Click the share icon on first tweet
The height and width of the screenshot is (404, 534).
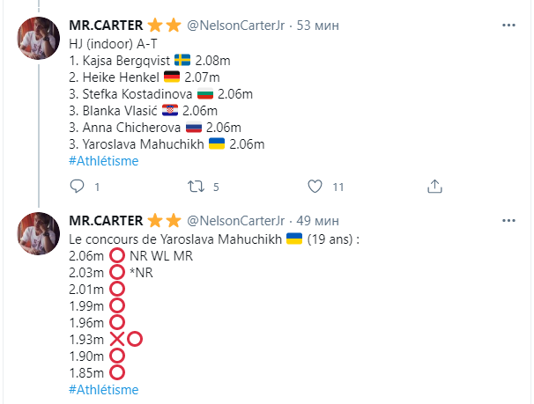(434, 187)
